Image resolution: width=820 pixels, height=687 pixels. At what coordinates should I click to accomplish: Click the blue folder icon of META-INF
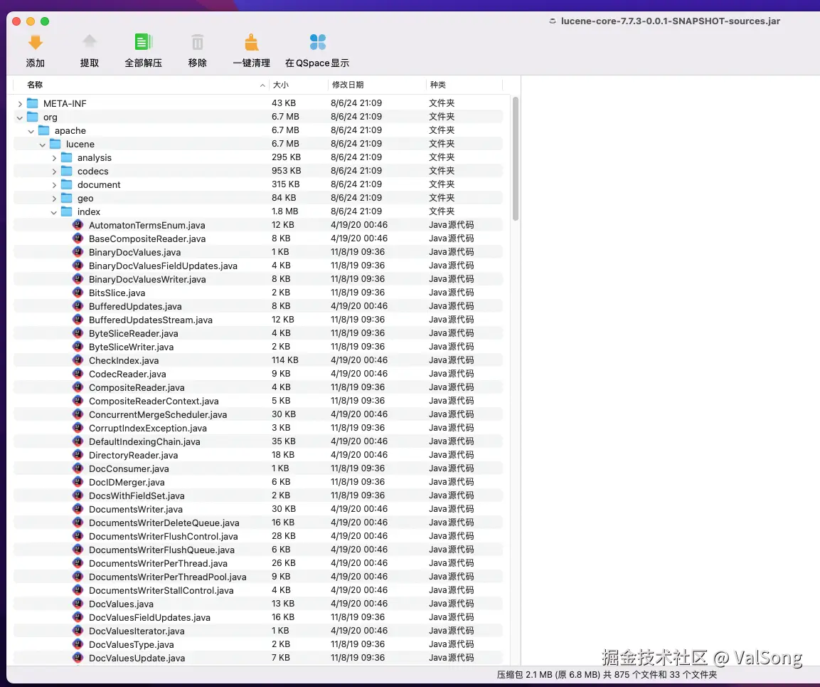click(32, 103)
